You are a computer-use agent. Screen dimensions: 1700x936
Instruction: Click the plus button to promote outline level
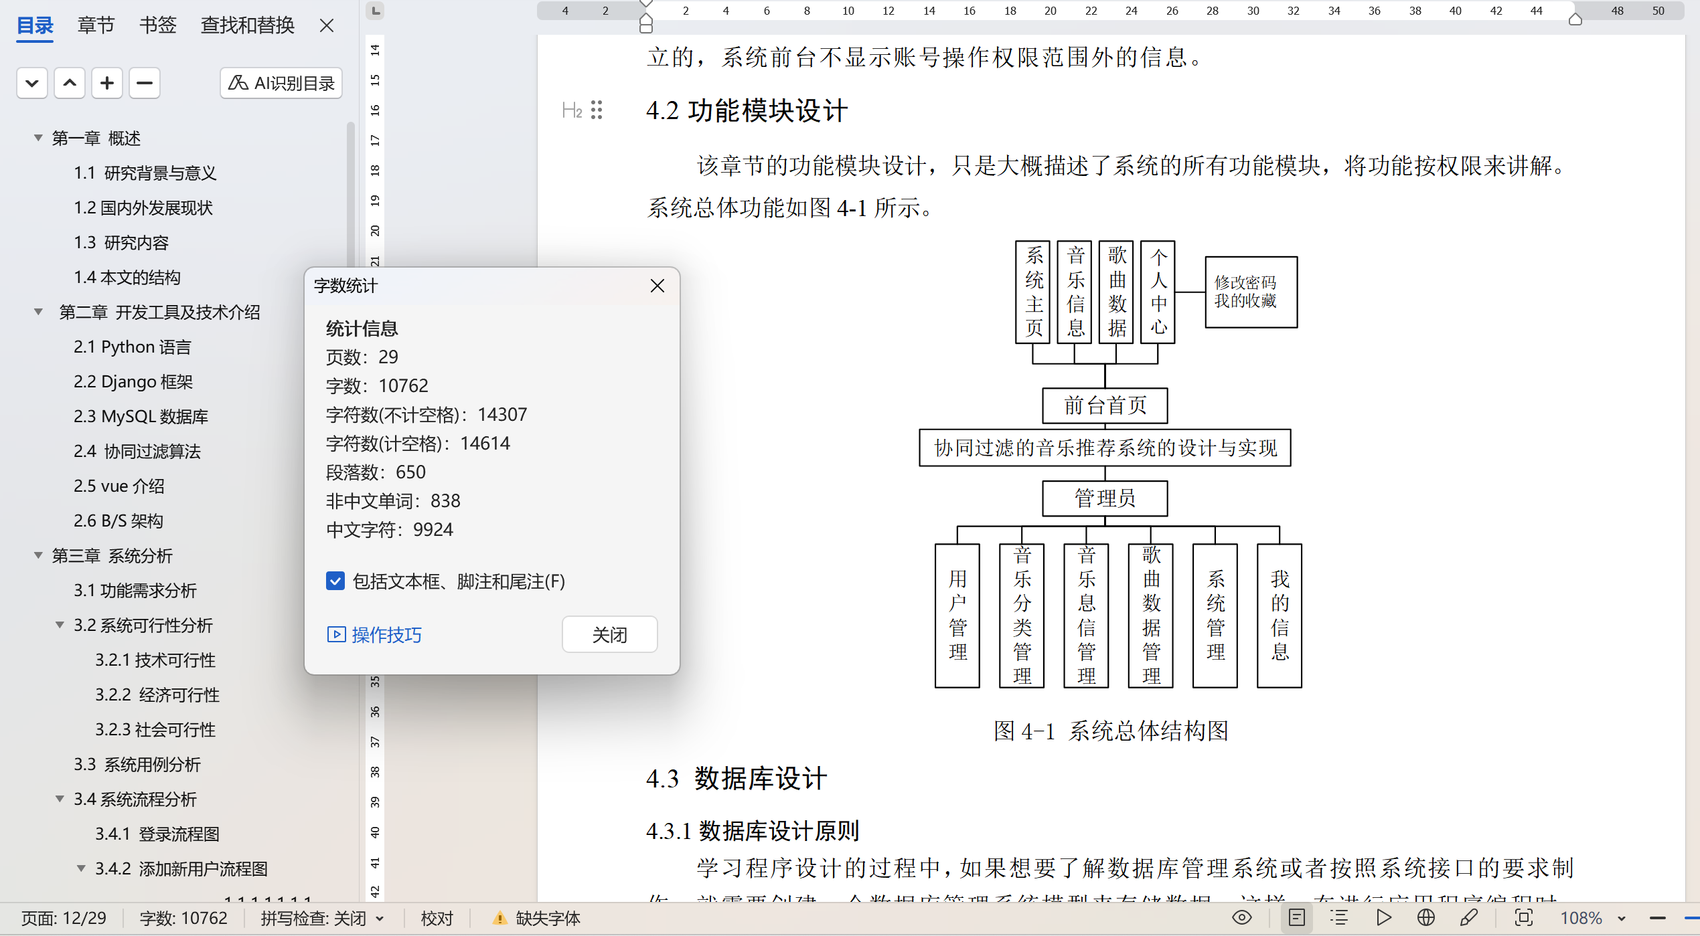(x=106, y=83)
